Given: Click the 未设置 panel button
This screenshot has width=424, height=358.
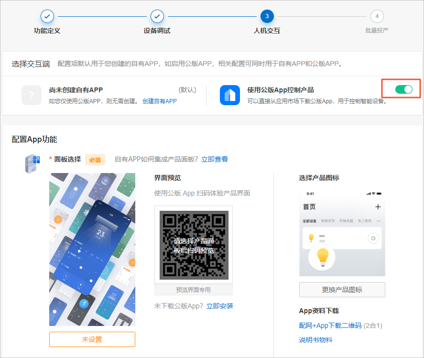Looking at the screenshot, I should click(x=92, y=339).
